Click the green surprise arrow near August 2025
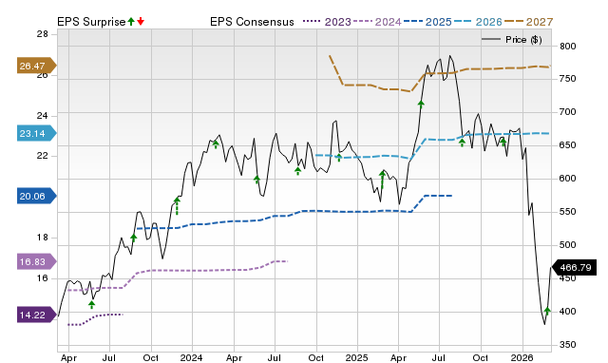Image resolution: width=608 pixels, height=363 pixels. (x=462, y=143)
